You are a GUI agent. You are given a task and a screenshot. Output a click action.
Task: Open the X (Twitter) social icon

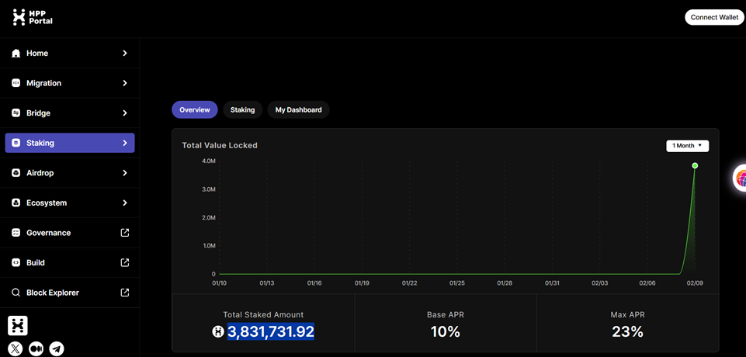click(x=16, y=348)
